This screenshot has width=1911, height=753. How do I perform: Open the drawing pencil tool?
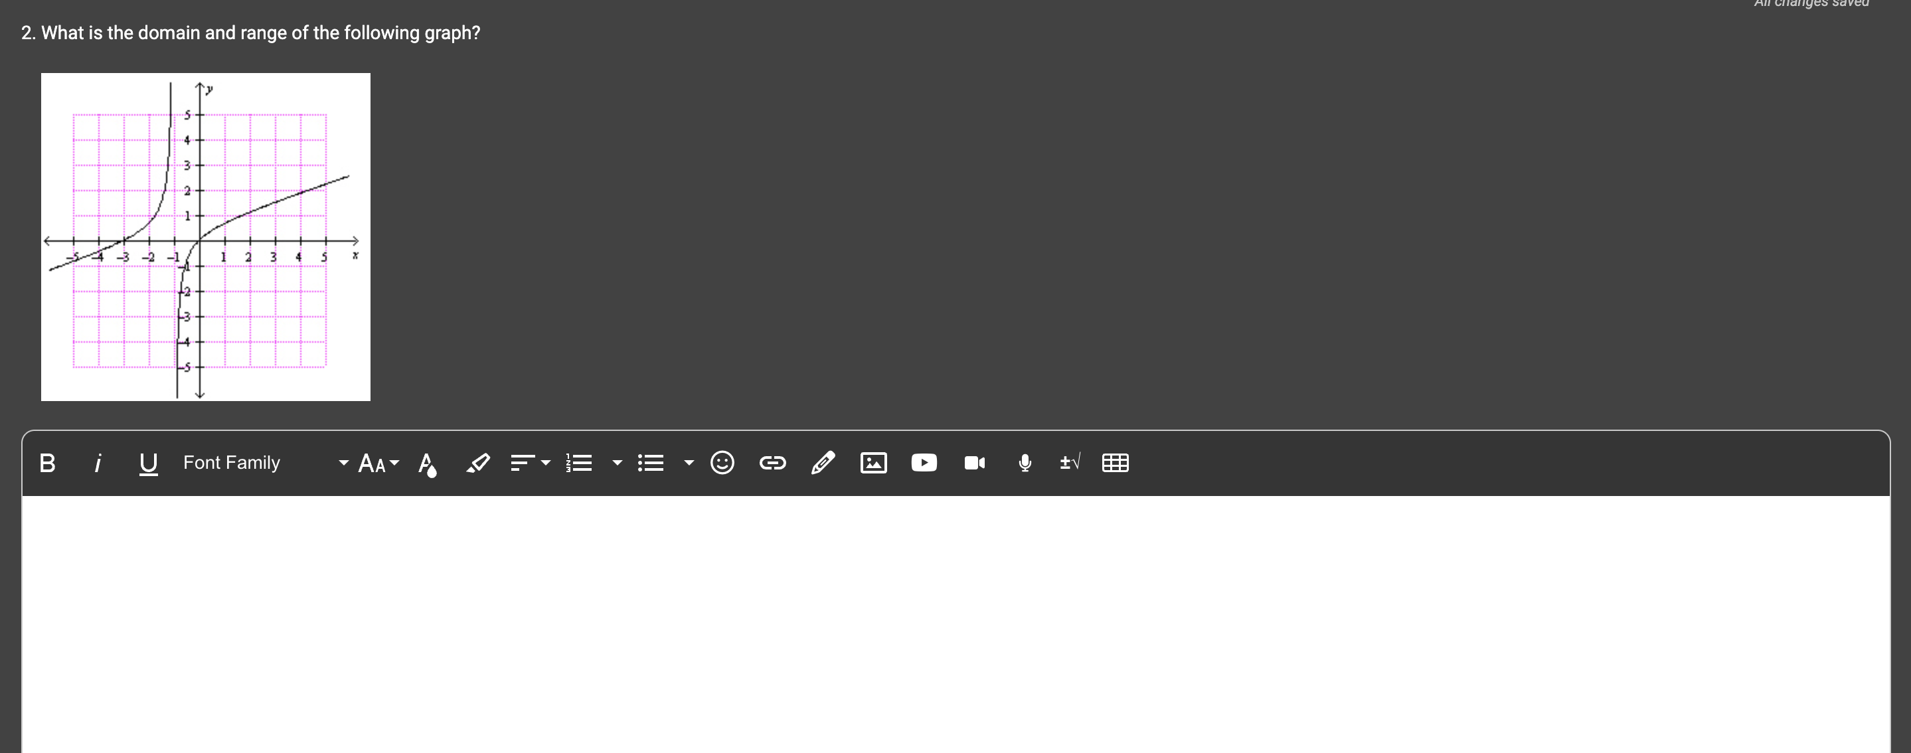click(823, 463)
